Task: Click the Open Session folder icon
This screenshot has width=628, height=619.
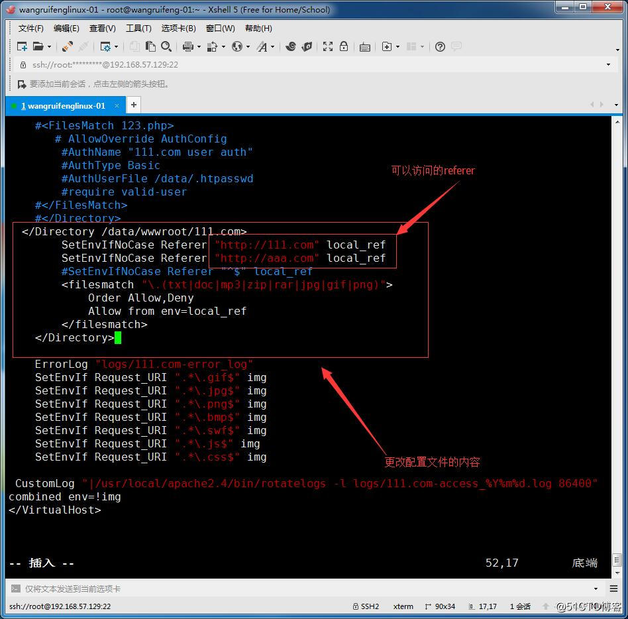Action: 38,47
